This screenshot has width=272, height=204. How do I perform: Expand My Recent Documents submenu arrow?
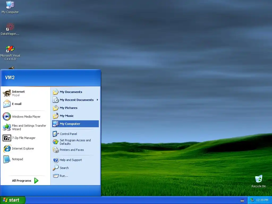(97, 100)
